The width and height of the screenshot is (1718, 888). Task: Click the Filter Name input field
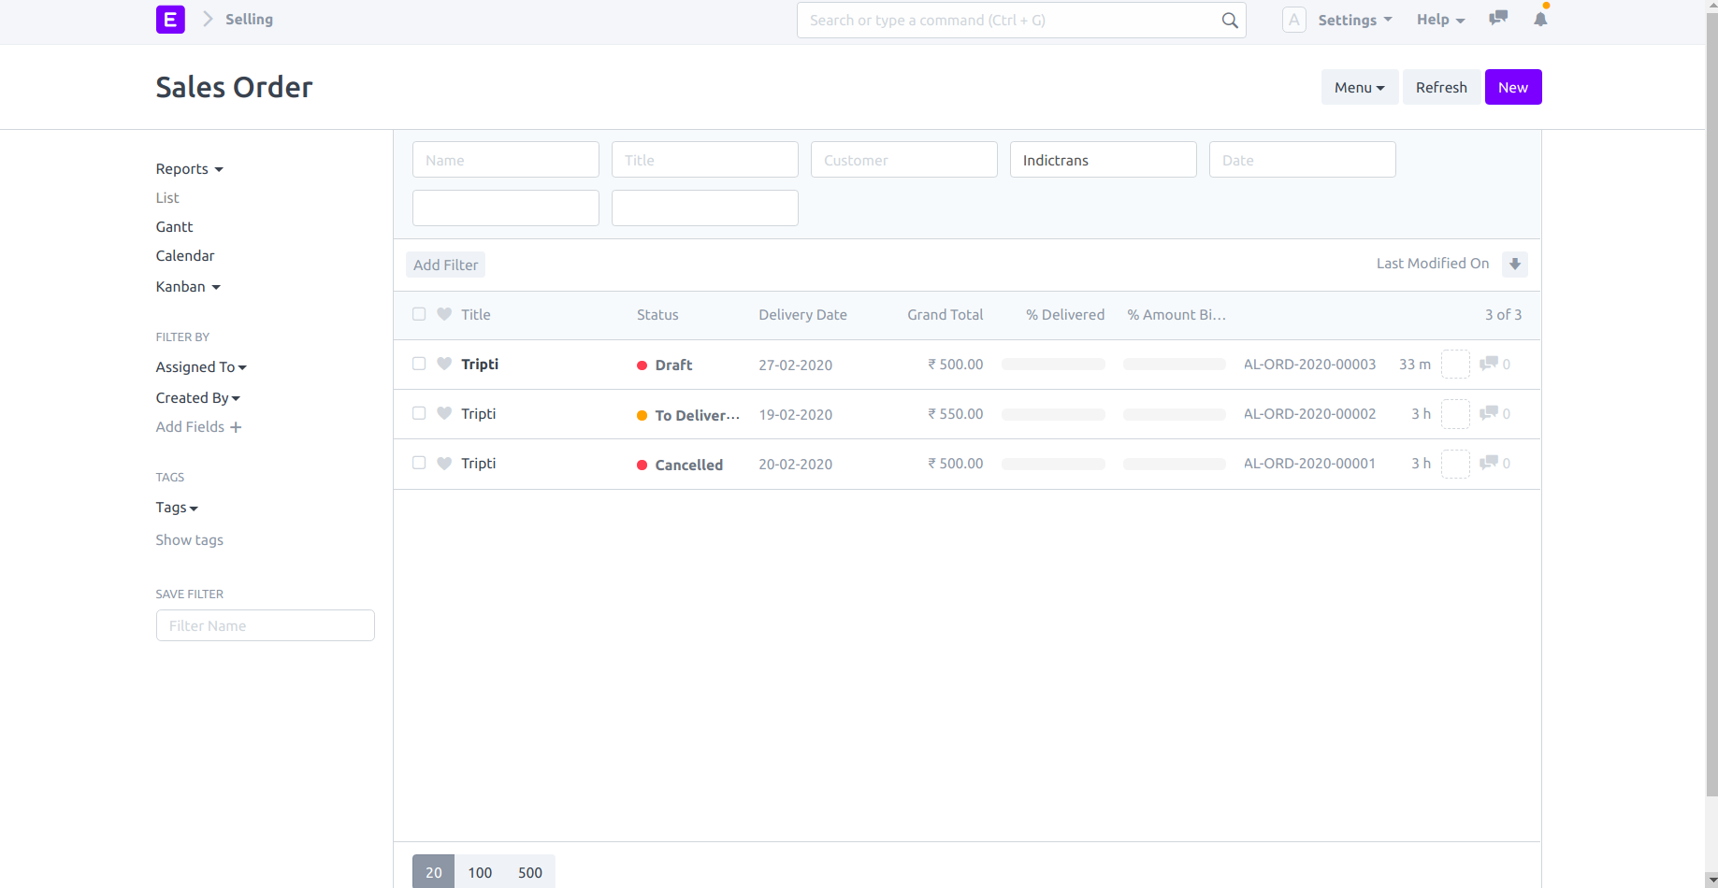click(x=265, y=625)
